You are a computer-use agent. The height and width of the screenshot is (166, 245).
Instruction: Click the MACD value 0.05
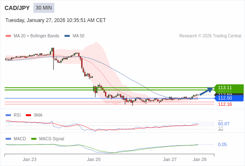[222, 144]
